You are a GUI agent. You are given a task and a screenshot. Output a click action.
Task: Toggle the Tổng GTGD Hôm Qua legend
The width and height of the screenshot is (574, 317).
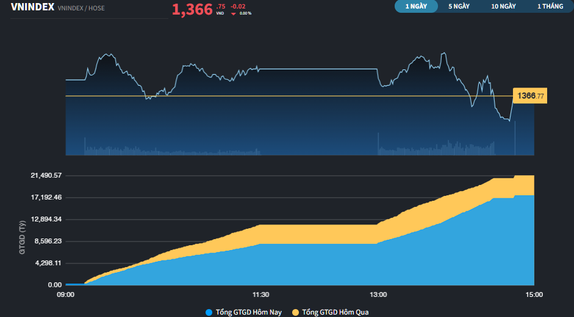[335, 312]
